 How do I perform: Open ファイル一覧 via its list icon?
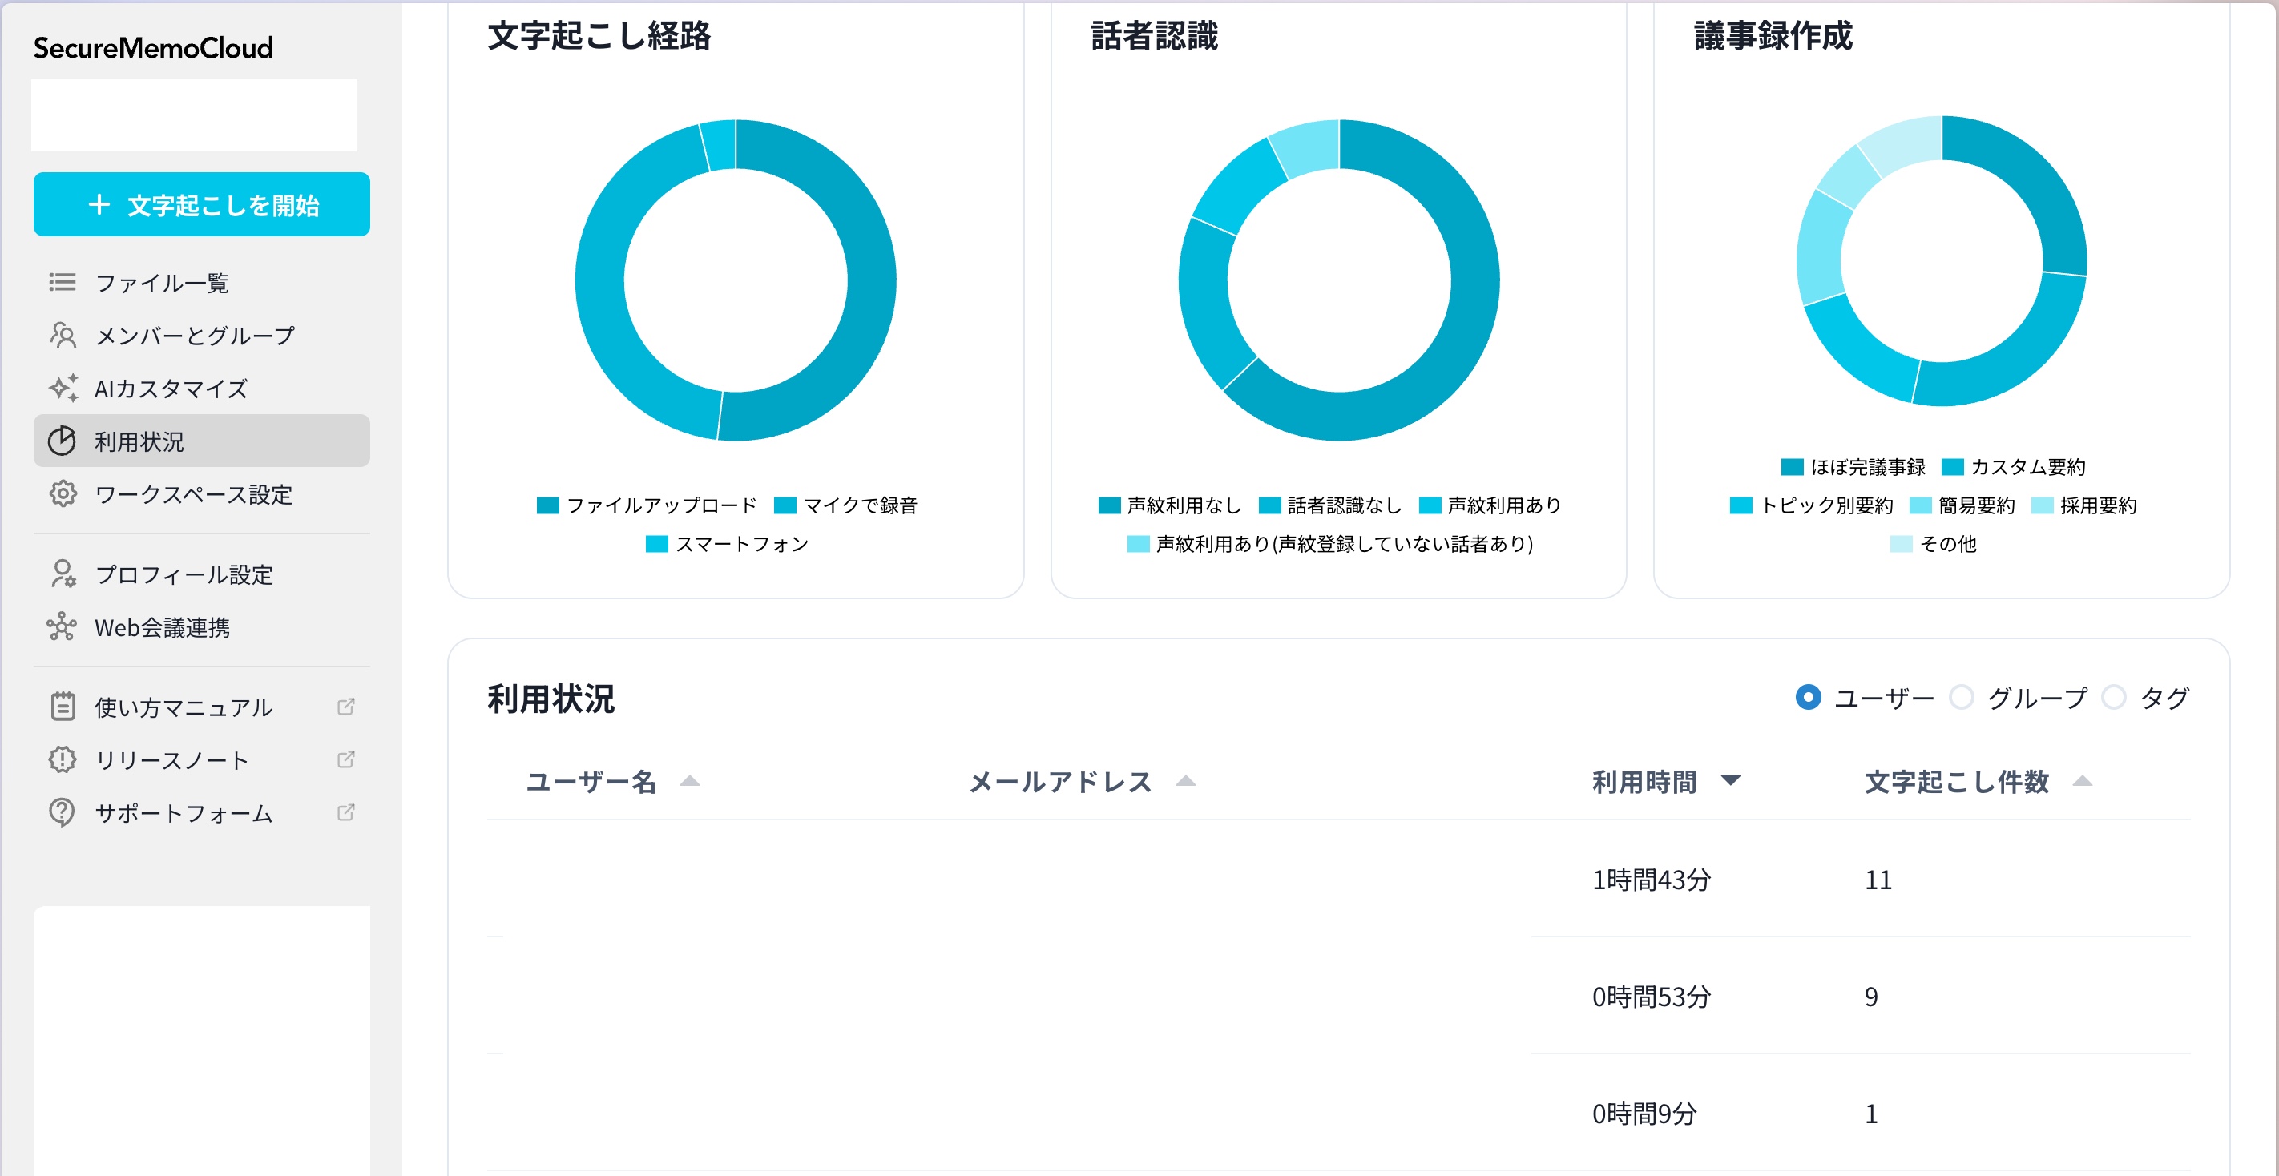[61, 282]
